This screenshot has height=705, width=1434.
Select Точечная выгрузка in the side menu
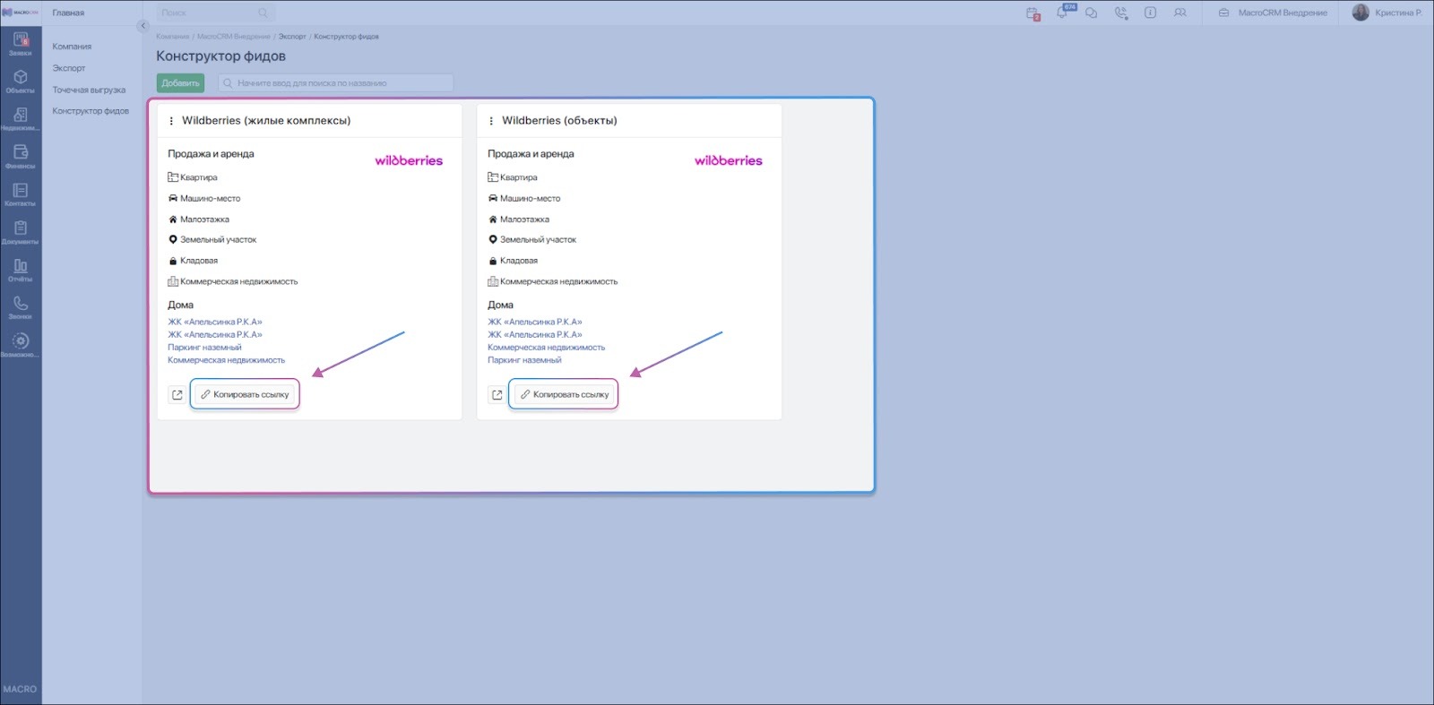tap(89, 90)
